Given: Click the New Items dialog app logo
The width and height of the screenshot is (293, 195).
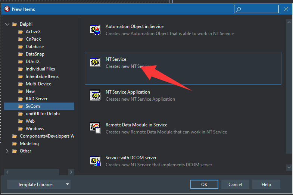Looking at the screenshot, I should [x=7, y=9].
